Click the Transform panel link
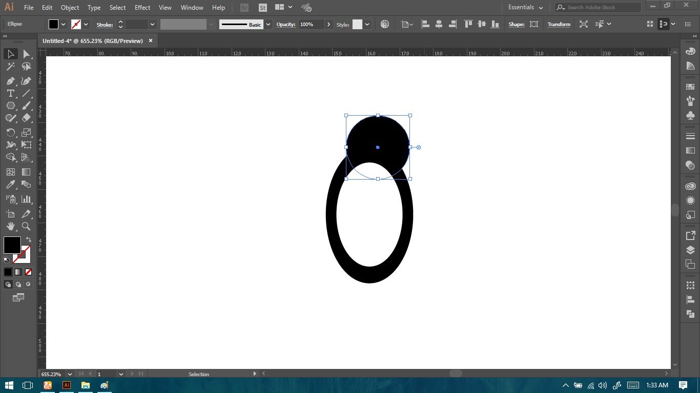Image resolution: width=700 pixels, height=393 pixels. coord(559,24)
